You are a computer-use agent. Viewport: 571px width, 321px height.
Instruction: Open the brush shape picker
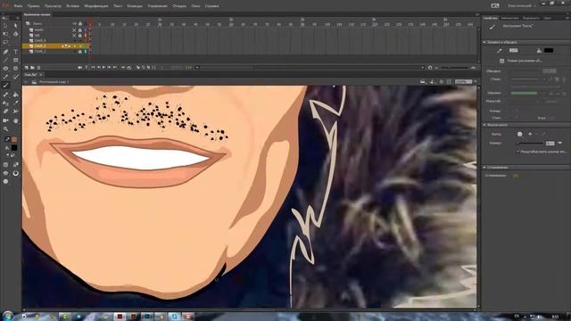pos(519,134)
